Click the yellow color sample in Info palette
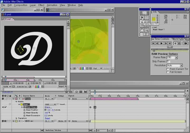This screenshot has height=133, width=190. [x=154, y=19]
